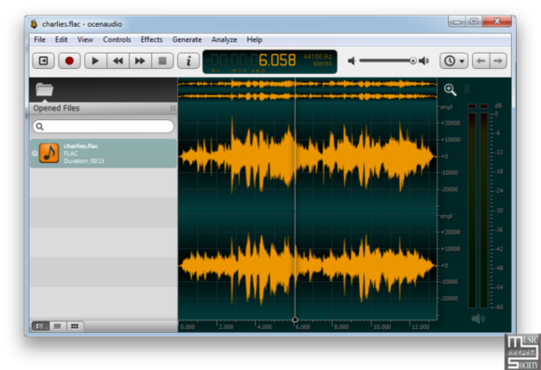Click the 2.000 mark on the timeline ruler
Viewport: 541px width, 370px height.
click(x=226, y=327)
